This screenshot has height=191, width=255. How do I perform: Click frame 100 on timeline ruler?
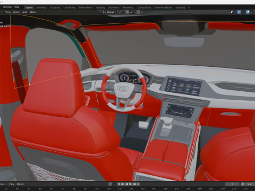pyautogui.click(x=97, y=189)
